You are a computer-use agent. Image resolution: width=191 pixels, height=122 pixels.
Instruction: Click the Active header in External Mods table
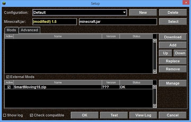[9, 82]
